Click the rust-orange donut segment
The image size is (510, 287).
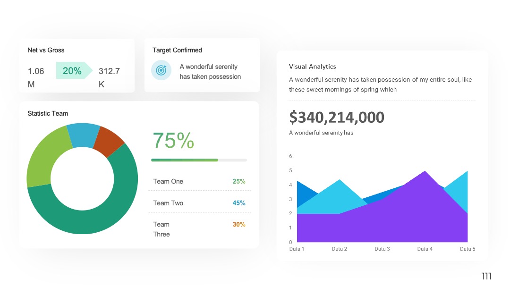coord(109,141)
